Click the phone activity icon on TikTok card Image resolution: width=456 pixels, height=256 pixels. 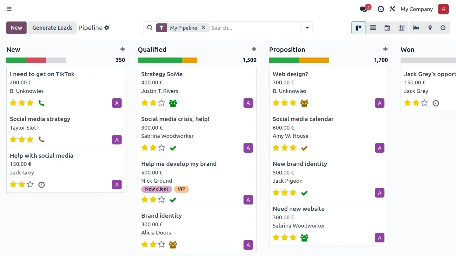pyautogui.click(x=41, y=103)
